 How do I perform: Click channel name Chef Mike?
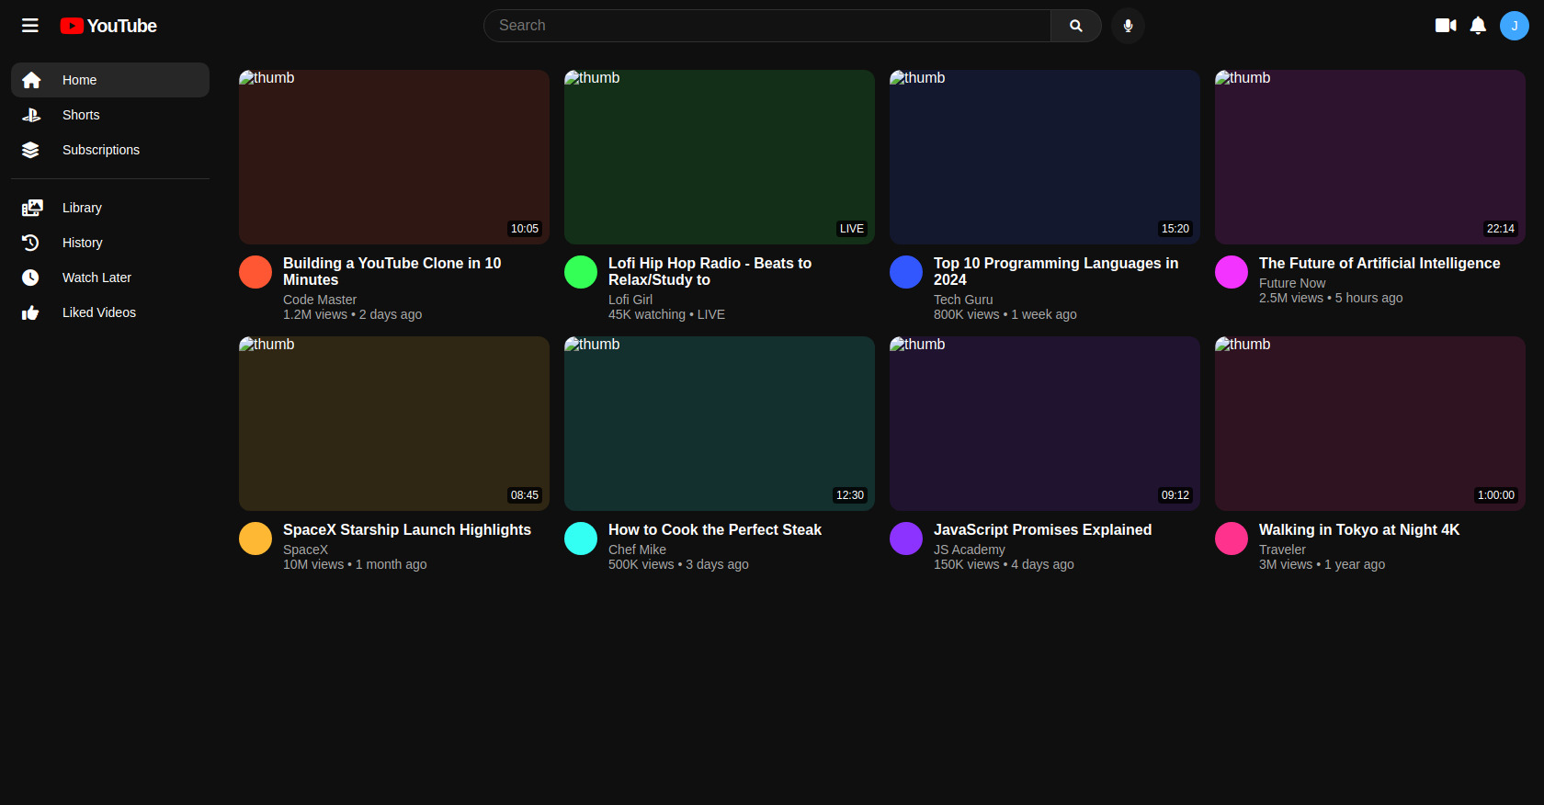tap(637, 550)
